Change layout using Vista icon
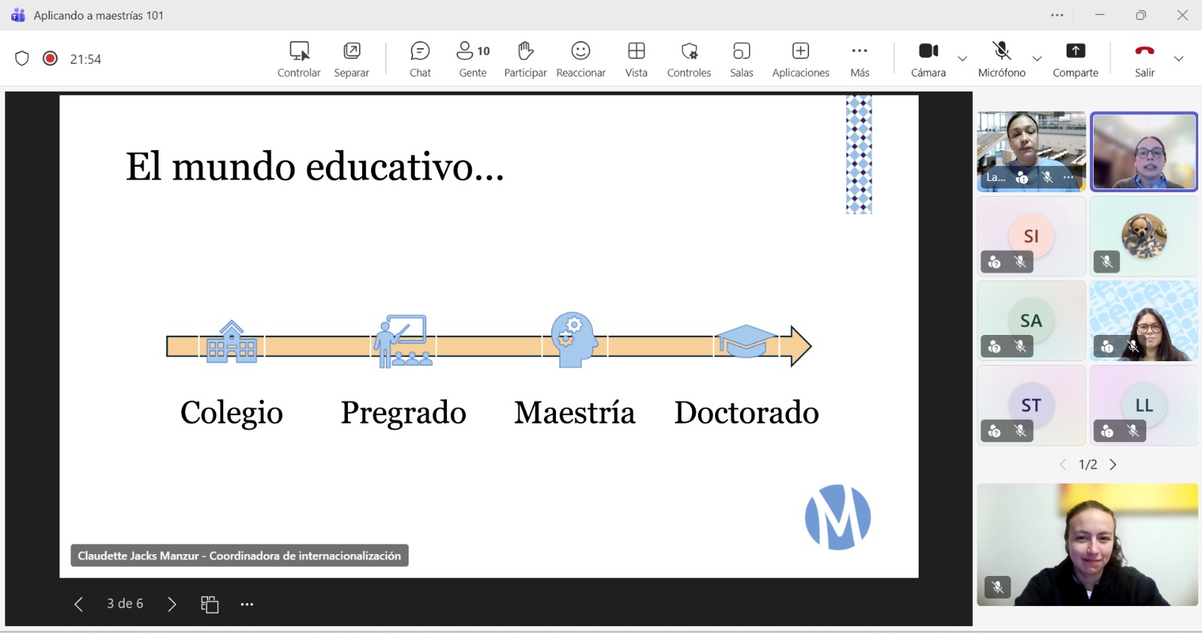The height and width of the screenshot is (633, 1202). [636, 59]
